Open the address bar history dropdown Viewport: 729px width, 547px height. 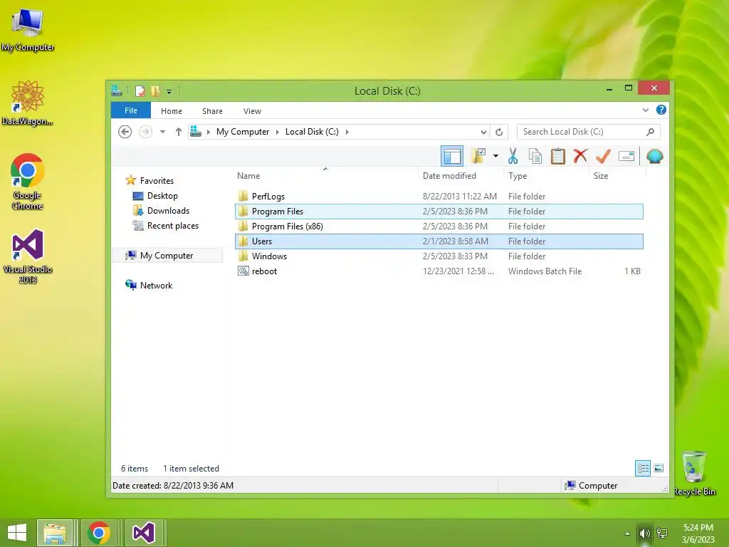(483, 132)
